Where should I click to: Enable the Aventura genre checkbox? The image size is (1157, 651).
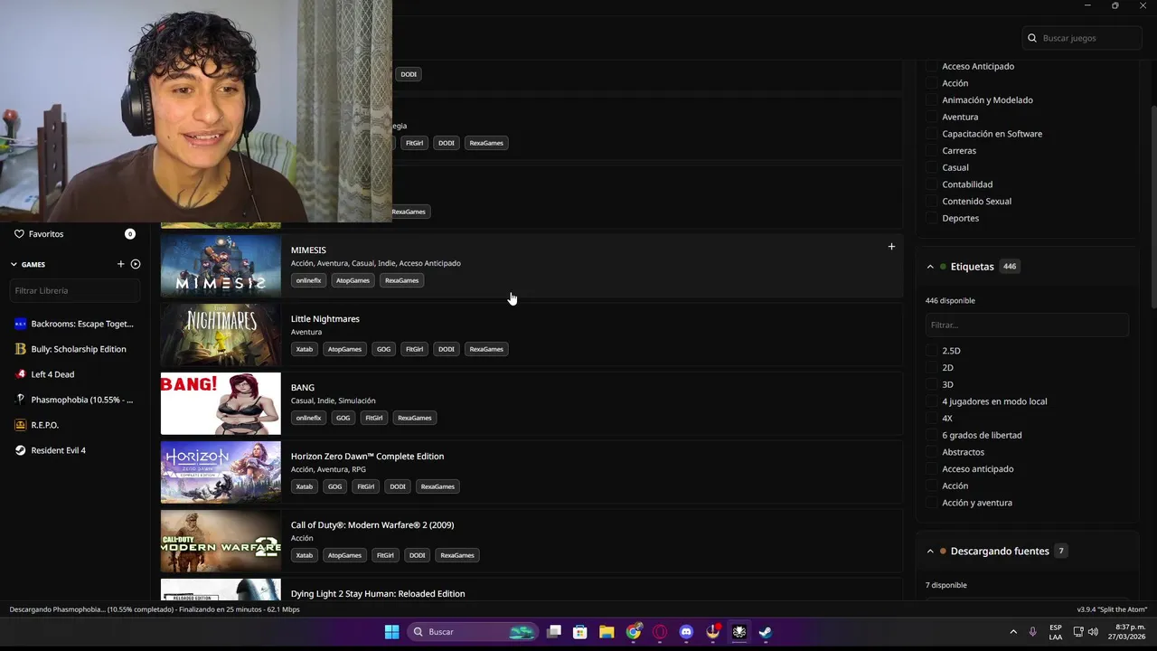click(x=931, y=117)
